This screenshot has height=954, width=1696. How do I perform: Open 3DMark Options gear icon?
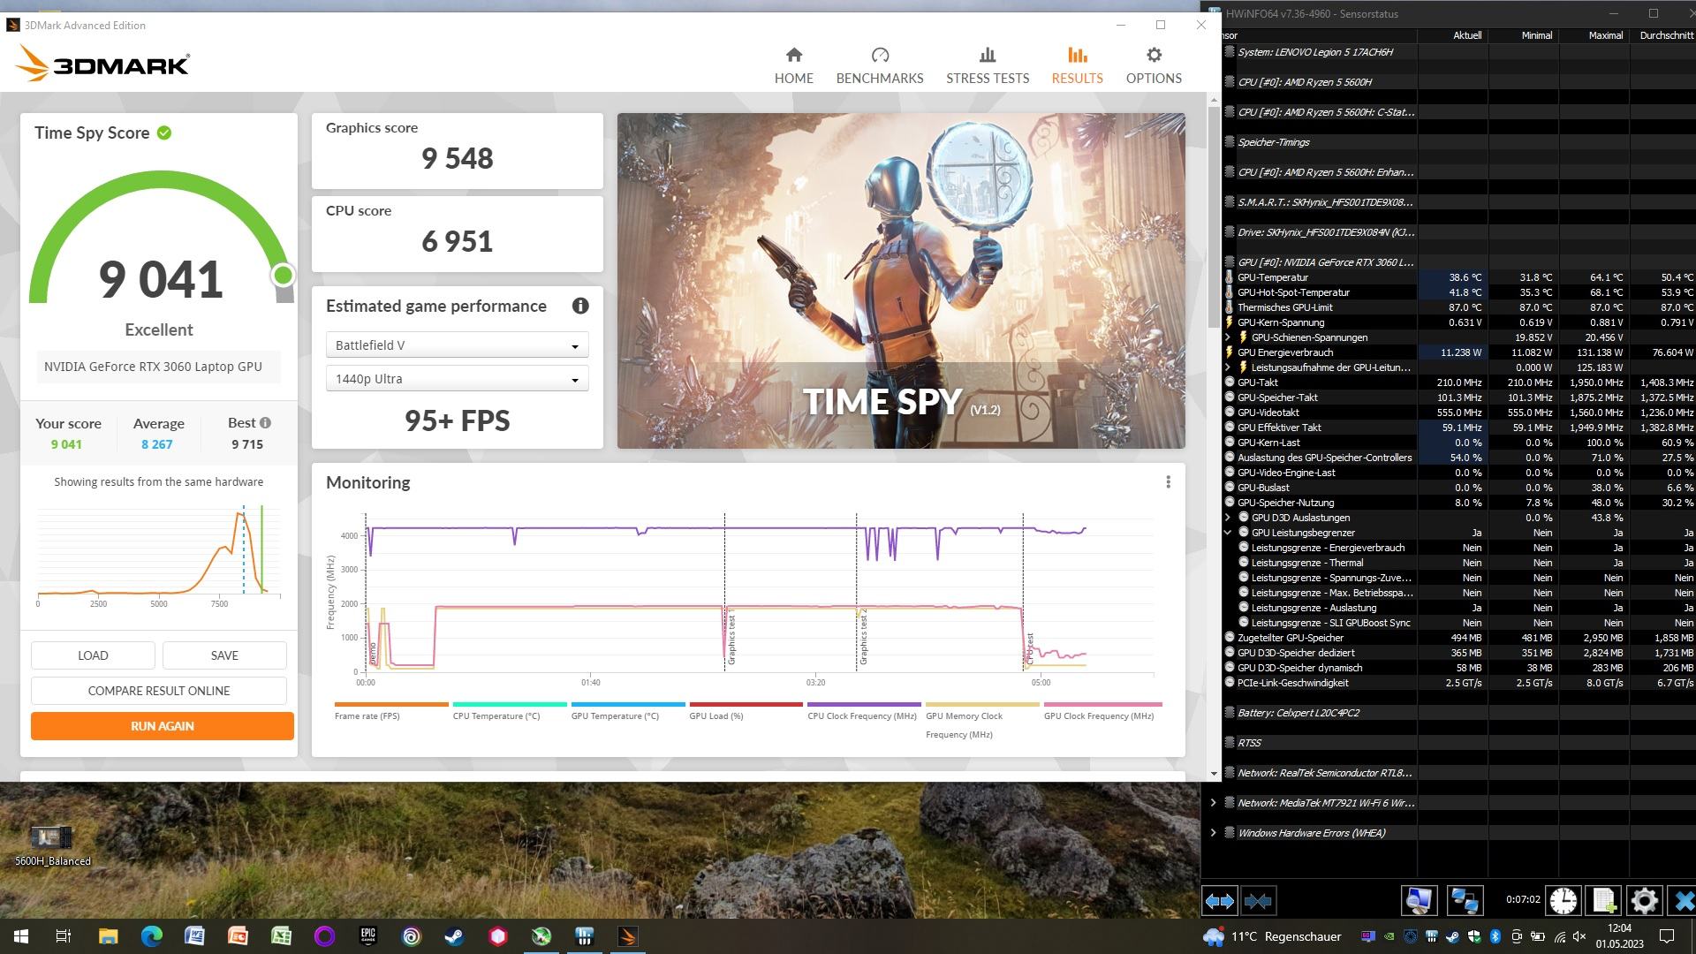[1153, 65]
